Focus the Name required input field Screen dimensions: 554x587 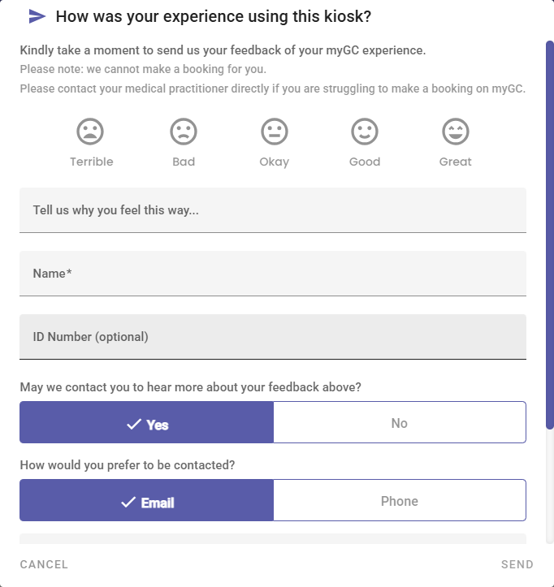coord(273,274)
